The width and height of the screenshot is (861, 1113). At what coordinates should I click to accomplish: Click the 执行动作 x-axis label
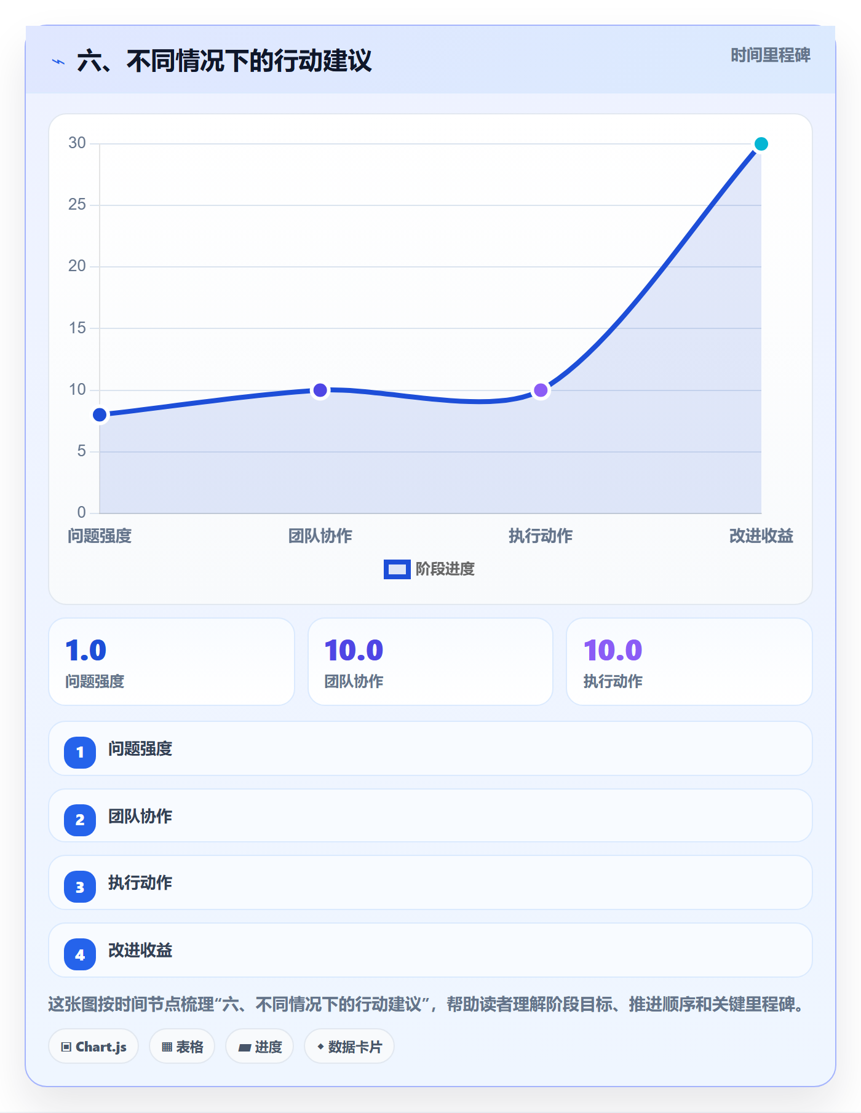(x=541, y=536)
